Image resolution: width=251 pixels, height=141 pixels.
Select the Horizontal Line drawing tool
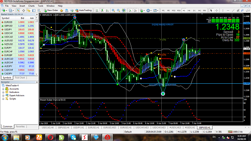pyautogui.click(x=228, y=11)
